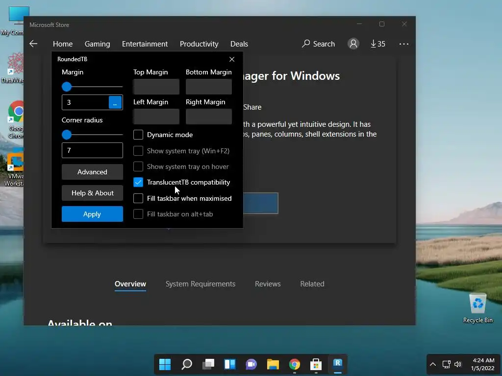
Task: Open Help & About
Action: point(92,193)
